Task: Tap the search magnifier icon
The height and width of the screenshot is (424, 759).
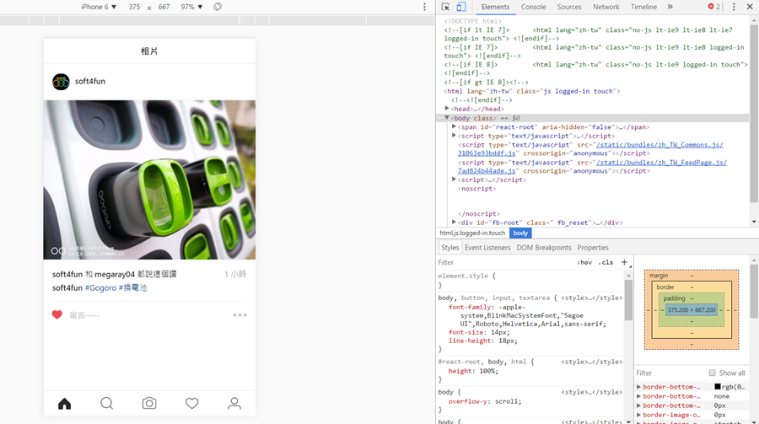Action: (107, 404)
